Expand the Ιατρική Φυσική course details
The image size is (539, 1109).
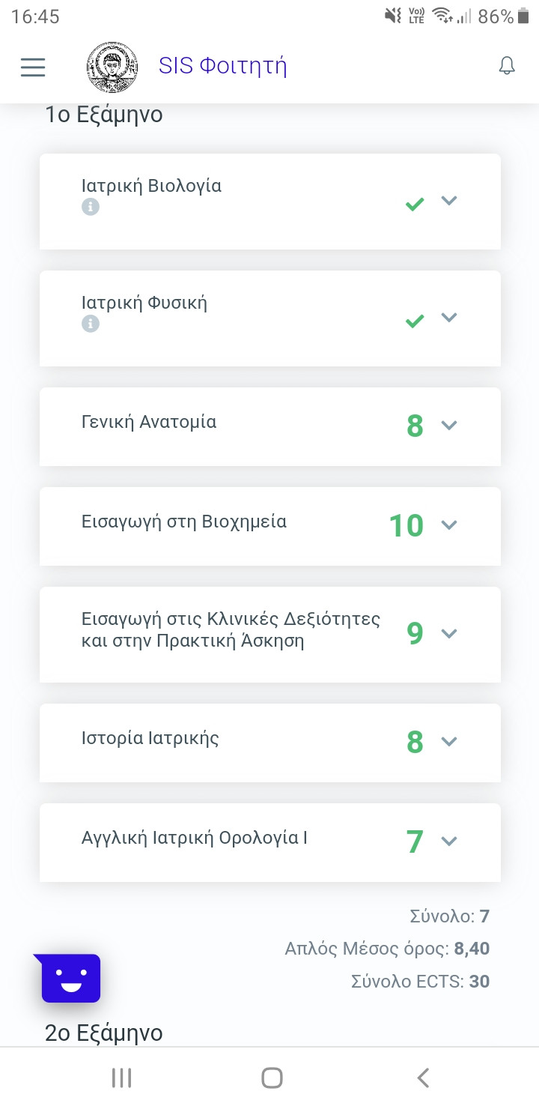point(449,318)
